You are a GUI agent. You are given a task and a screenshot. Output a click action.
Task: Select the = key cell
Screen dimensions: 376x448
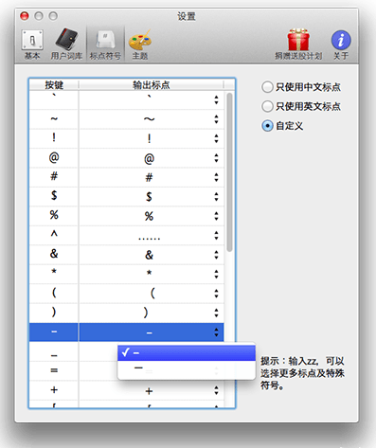click(x=54, y=370)
